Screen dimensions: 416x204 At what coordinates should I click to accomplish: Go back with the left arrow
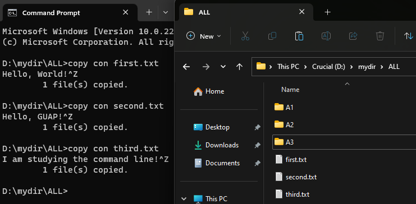pos(186,67)
